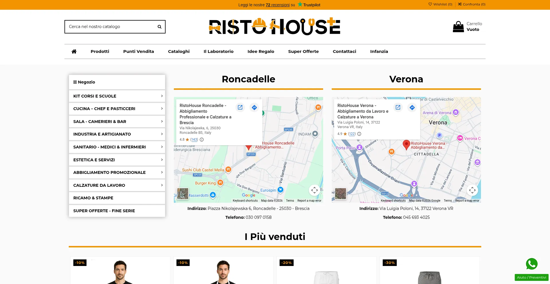Viewport: 550px width, 284px height.
Task: Open Super Offerte menu item
Action: (303, 51)
